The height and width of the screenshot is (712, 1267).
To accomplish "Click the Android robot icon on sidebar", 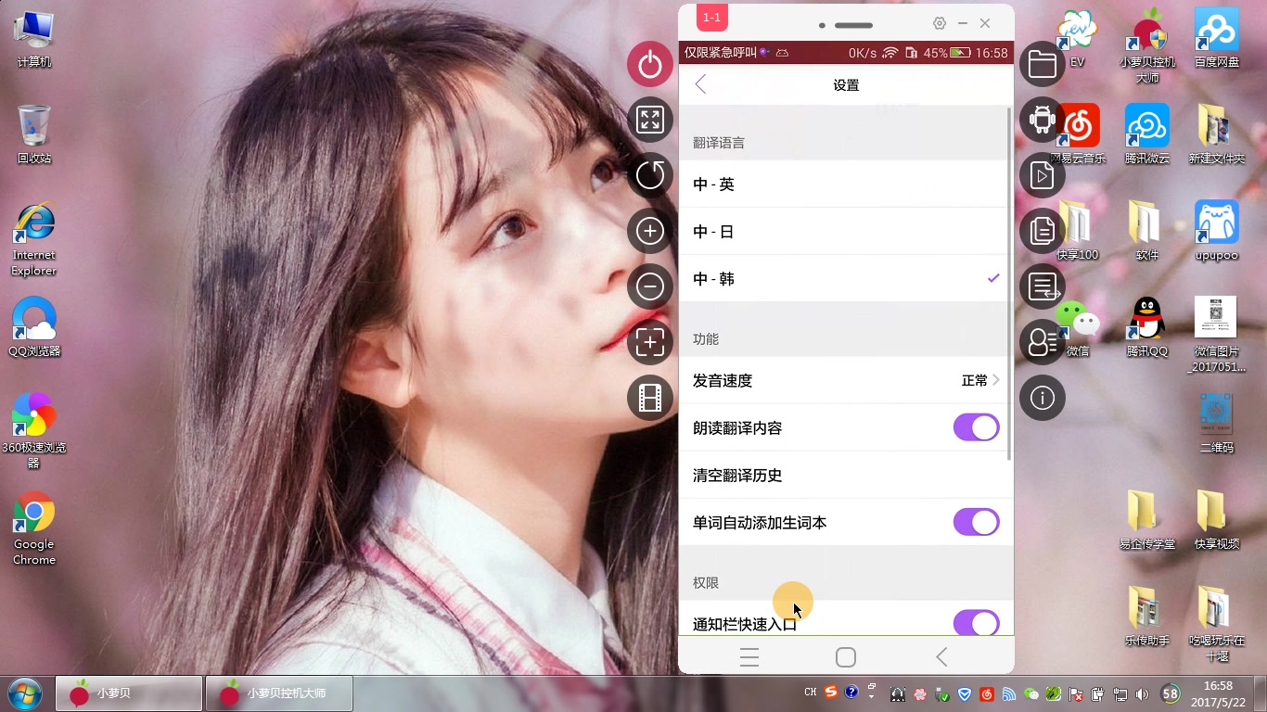I will pos(1043,120).
